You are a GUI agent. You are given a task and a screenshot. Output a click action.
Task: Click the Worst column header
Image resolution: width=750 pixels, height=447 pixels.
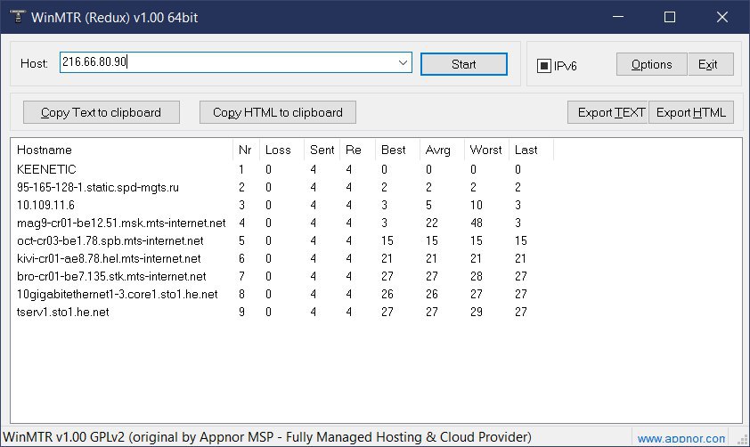click(x=486, y=150)
